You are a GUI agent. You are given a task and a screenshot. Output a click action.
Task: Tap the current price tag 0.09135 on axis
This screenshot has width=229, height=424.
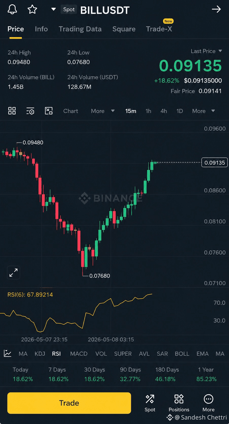pos(215,163)
